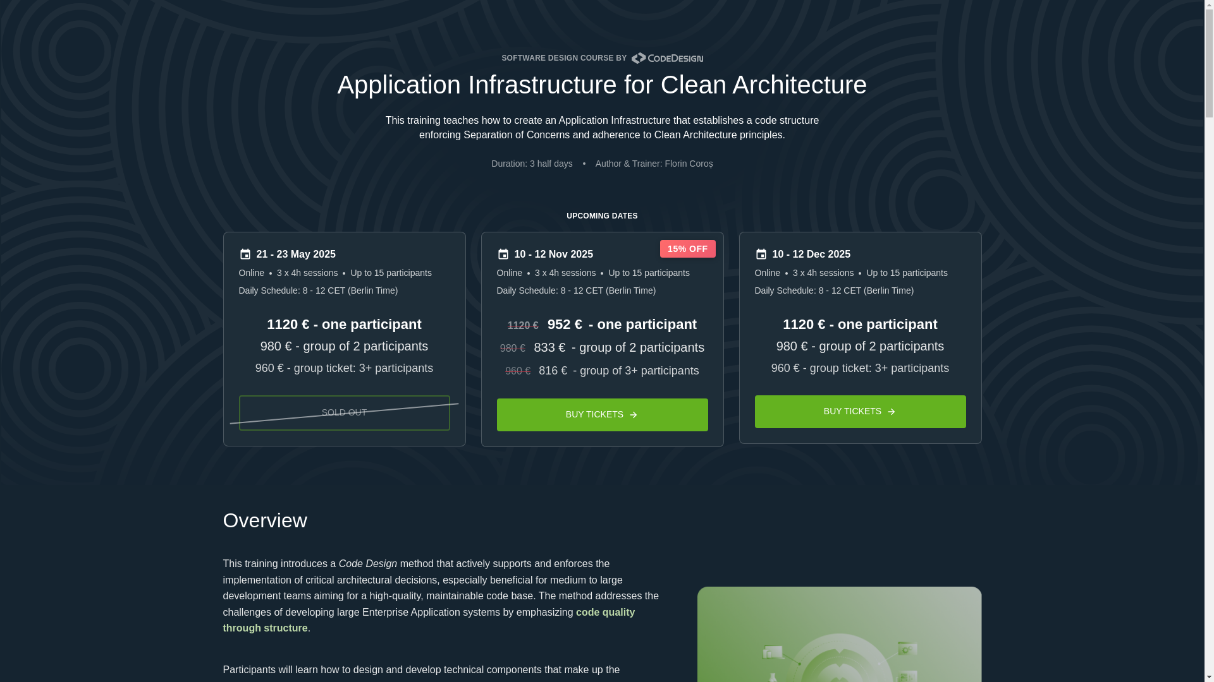
Task: Click the CodeDesign logo in header
Action: 666,58
